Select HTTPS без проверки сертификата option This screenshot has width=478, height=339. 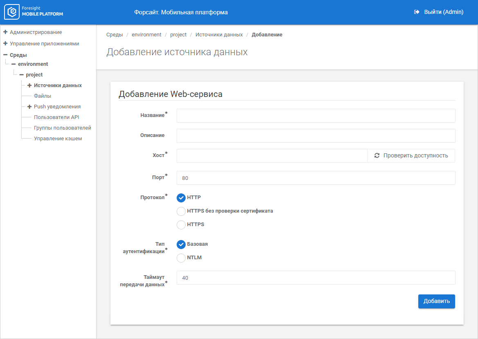(181, 211)
